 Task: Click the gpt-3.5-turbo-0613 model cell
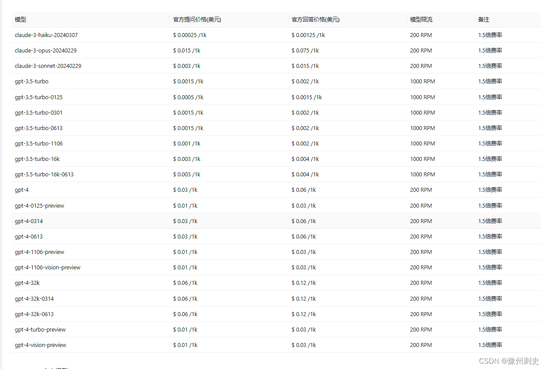coord(39,128)
